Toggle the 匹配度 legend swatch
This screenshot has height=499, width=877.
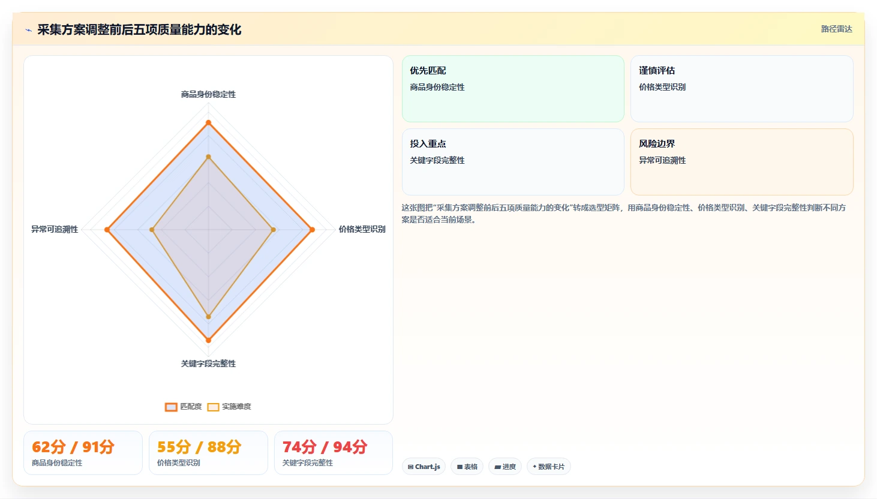pyautogui.click(x=171, y=407)
